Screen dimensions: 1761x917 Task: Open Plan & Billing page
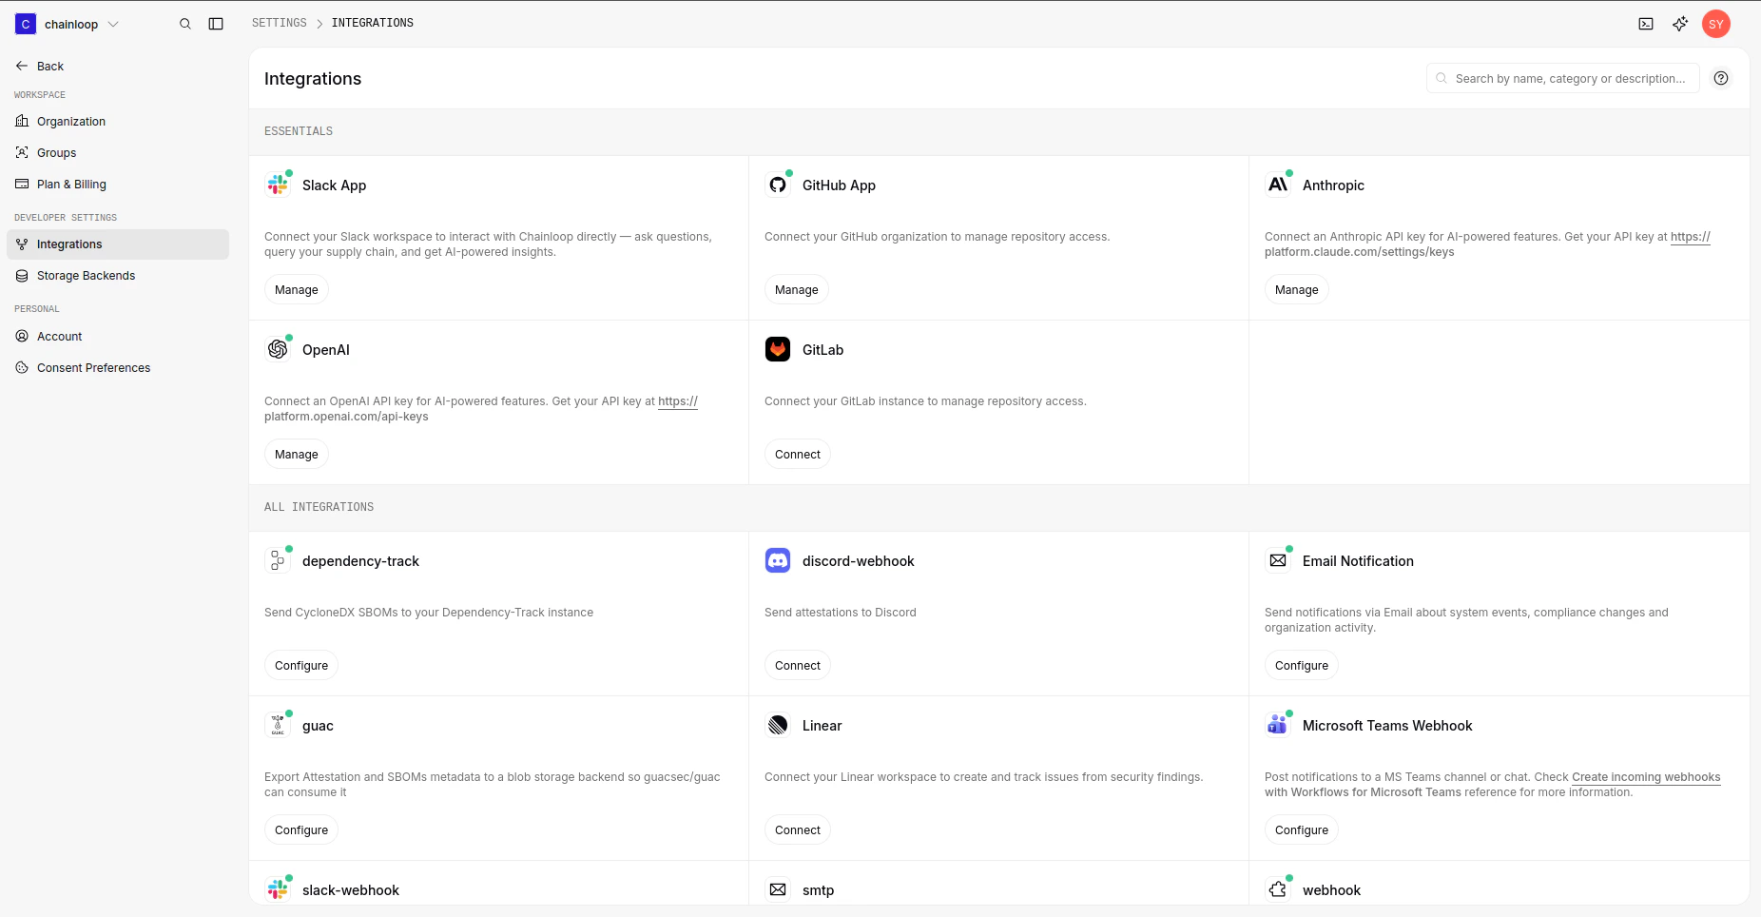tap(118, 184)
